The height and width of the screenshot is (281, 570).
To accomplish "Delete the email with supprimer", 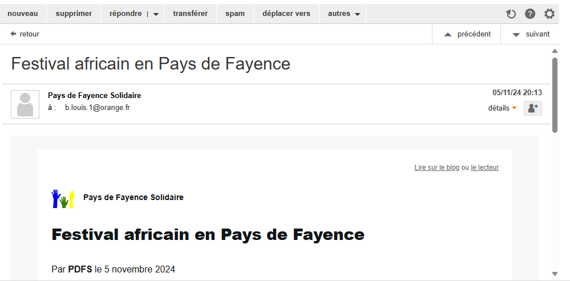I will 74,14.
